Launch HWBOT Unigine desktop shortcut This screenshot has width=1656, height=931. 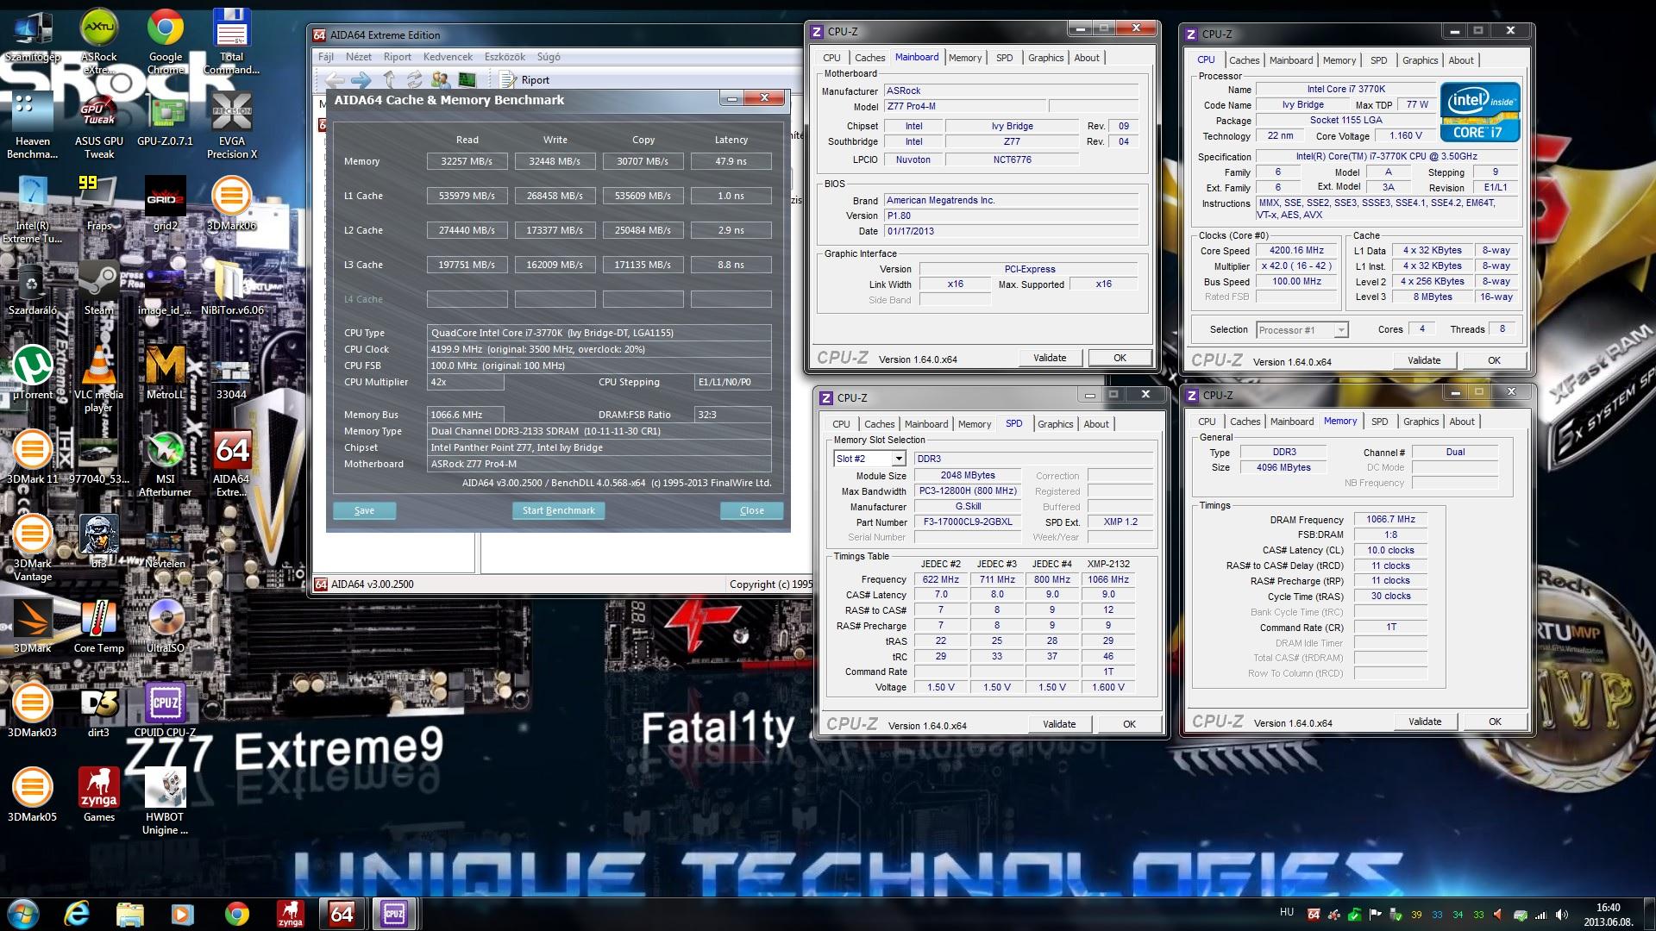pyautogui.click(x=165, y=802)
